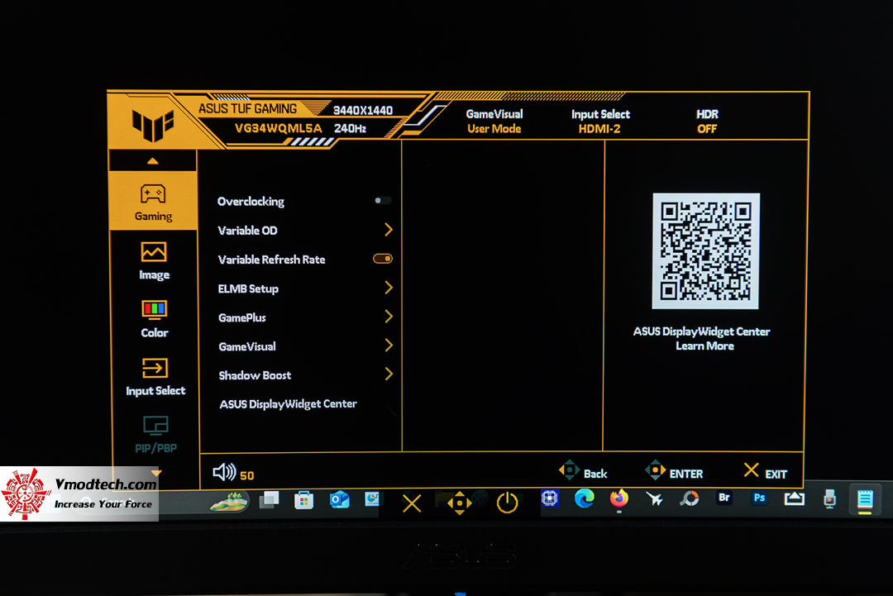Open the Input Select sidebar category

coord(155,377)
